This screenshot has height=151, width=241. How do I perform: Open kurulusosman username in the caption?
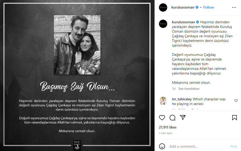pyautogui.click(x=183, y=22)
